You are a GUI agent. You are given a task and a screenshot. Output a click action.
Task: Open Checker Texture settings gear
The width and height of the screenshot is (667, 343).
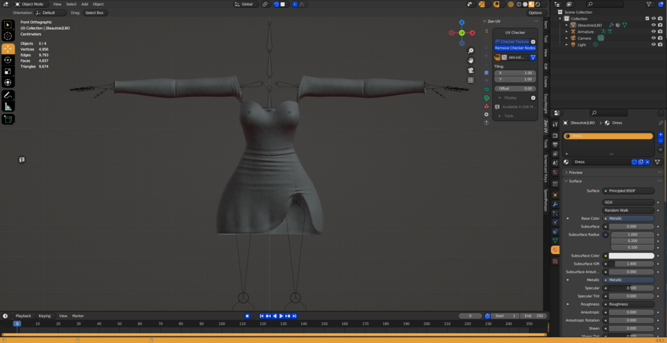click(533, 42)
